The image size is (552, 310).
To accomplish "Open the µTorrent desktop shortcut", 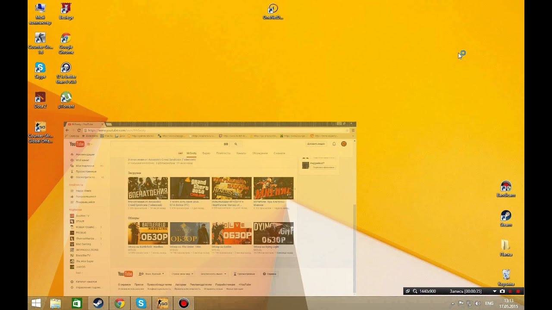I will [66, 100].
